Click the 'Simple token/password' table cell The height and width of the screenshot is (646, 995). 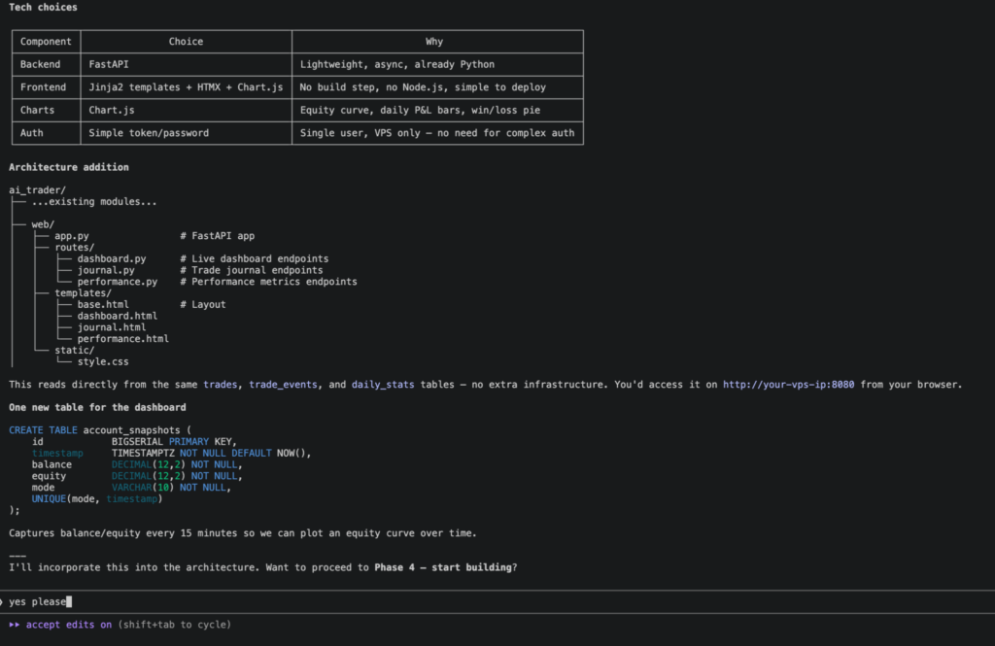tap(149, 133)
